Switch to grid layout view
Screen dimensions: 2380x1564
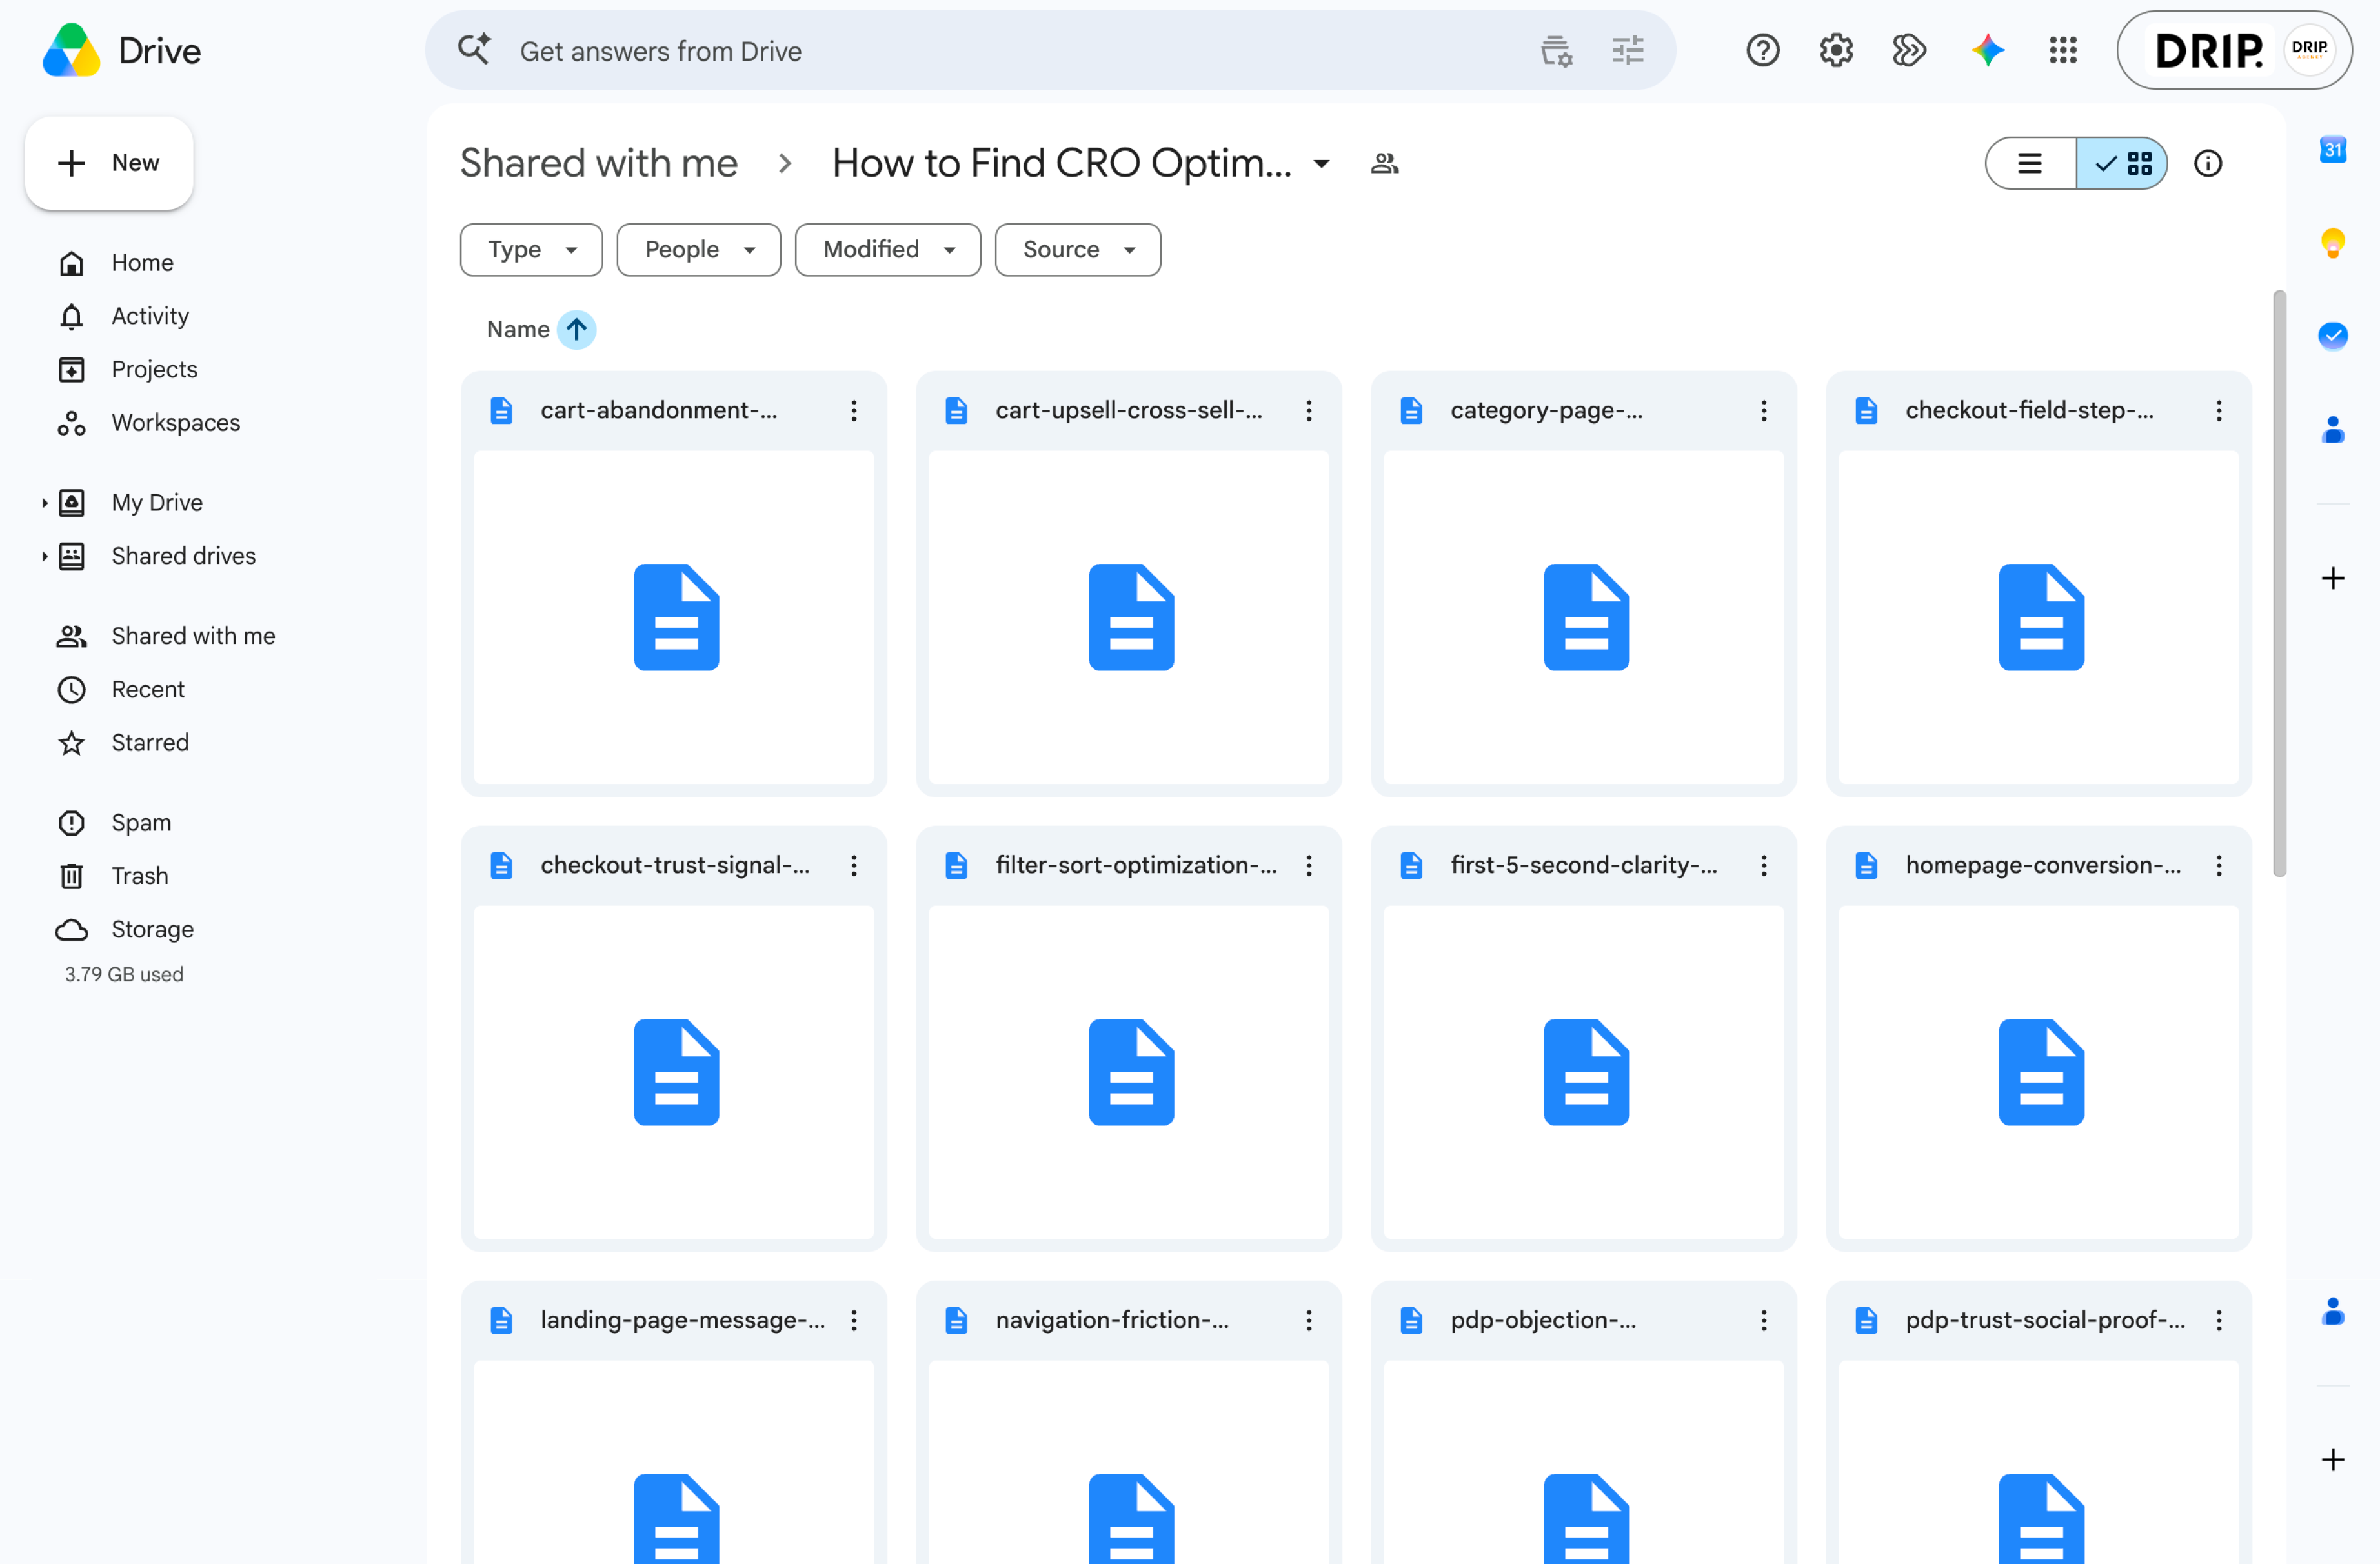[x=2122, y=163]
